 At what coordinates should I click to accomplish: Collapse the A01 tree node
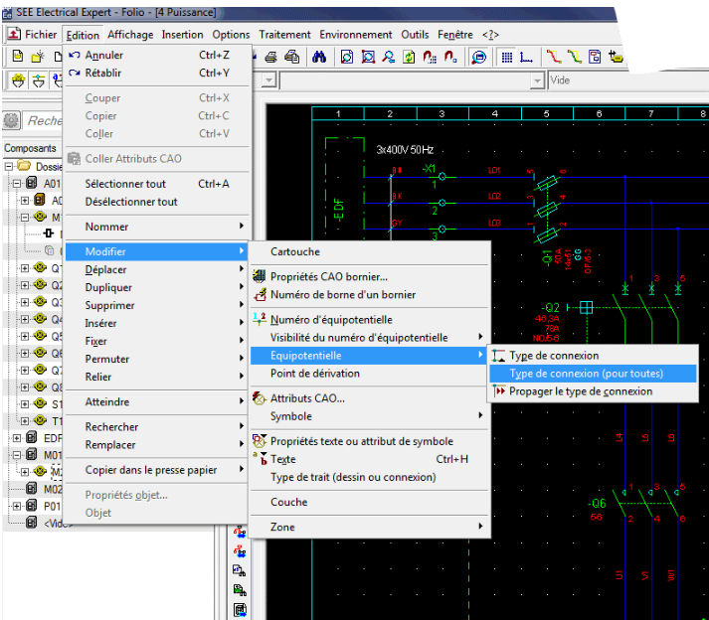pos(17,184)
